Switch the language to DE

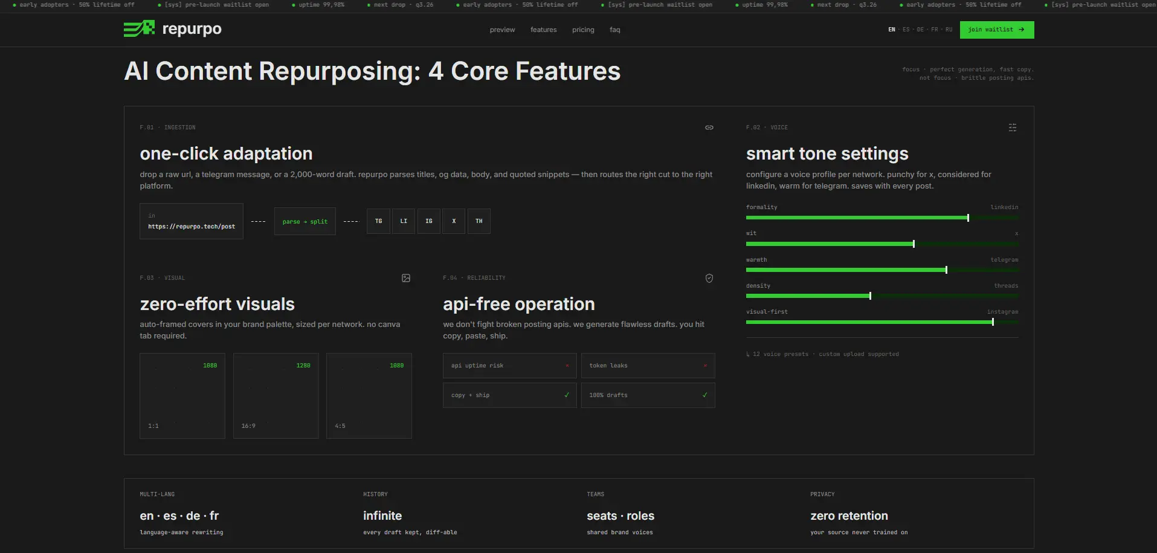pyautogui.click(x=920, y=30)
